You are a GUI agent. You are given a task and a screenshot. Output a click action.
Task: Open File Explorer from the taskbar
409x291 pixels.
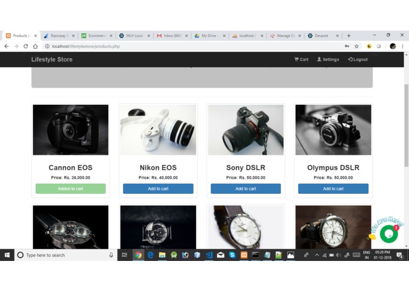[162, 255]
